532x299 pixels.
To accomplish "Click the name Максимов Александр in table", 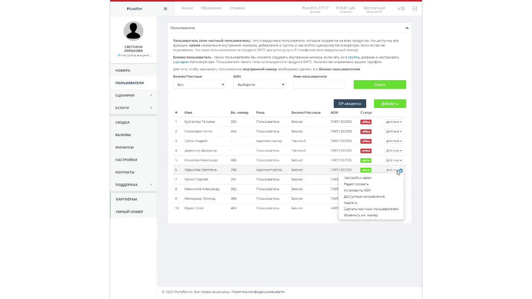I will coord(202,189).
